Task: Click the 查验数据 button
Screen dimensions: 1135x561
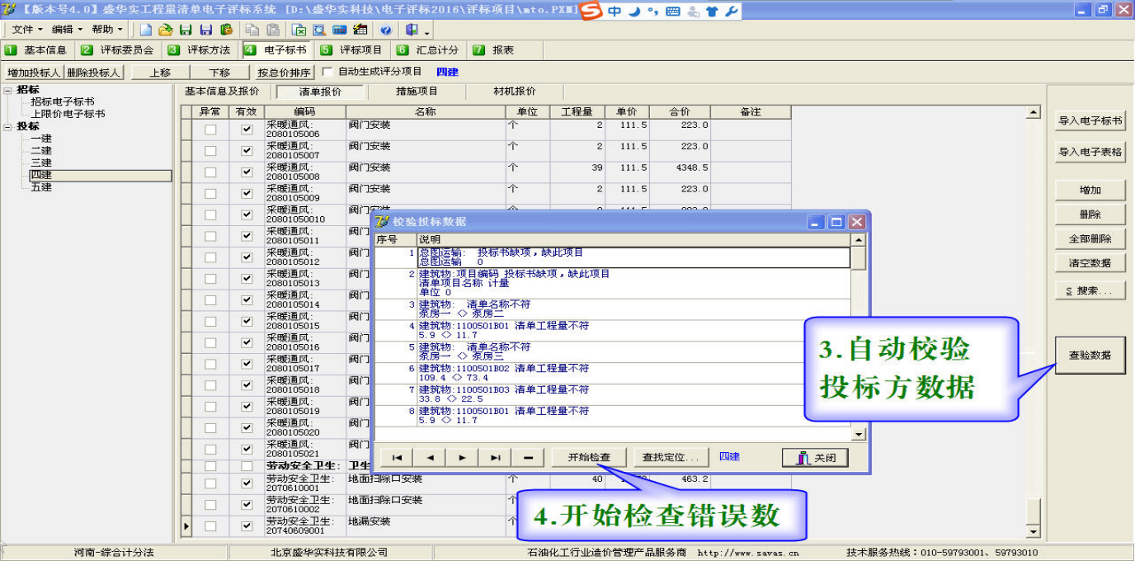Action: pos(1090,356)
